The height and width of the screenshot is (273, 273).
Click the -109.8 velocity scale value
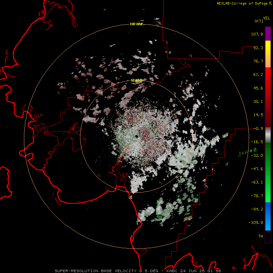tap(256, 223)
